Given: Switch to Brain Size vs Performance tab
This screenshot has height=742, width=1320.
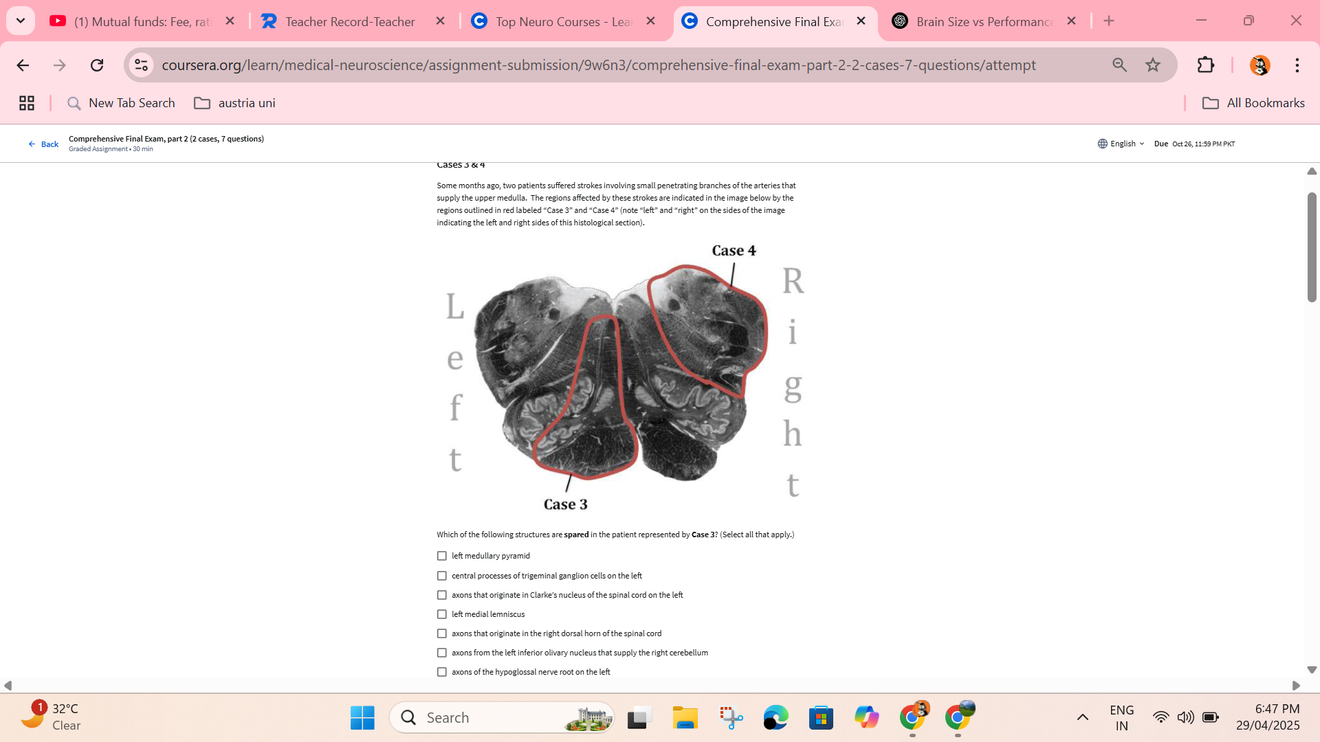Looking at the screenshot, I should [x=983, y=21].
